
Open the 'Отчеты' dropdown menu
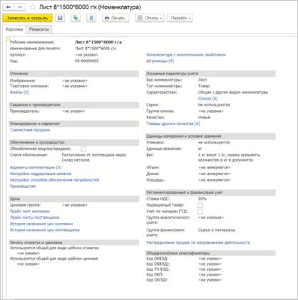click(150, 18)
